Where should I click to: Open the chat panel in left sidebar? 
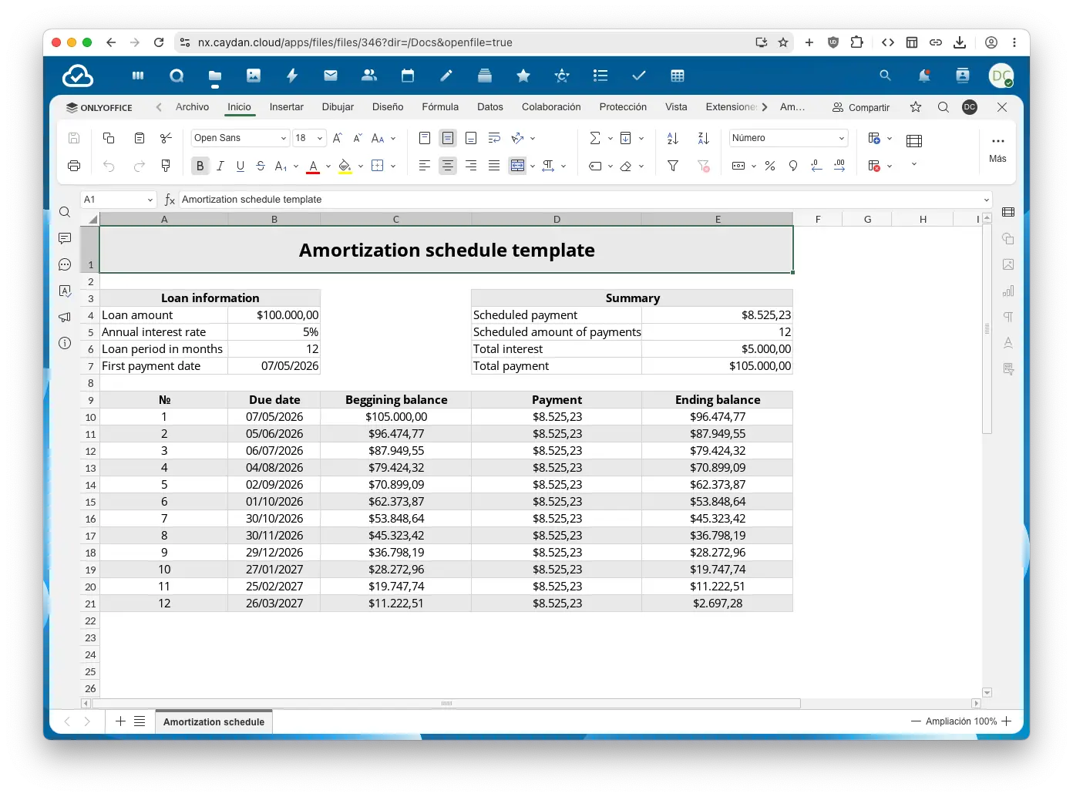(x=65, y=265)
